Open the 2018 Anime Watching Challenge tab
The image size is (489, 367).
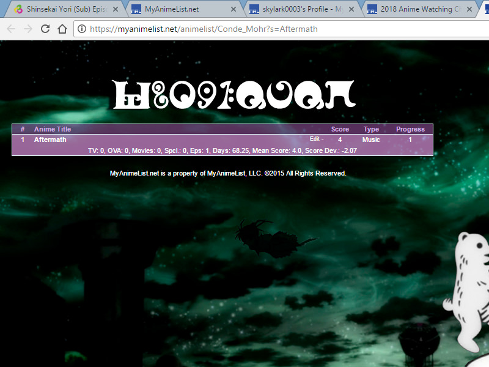pos(419,10)
